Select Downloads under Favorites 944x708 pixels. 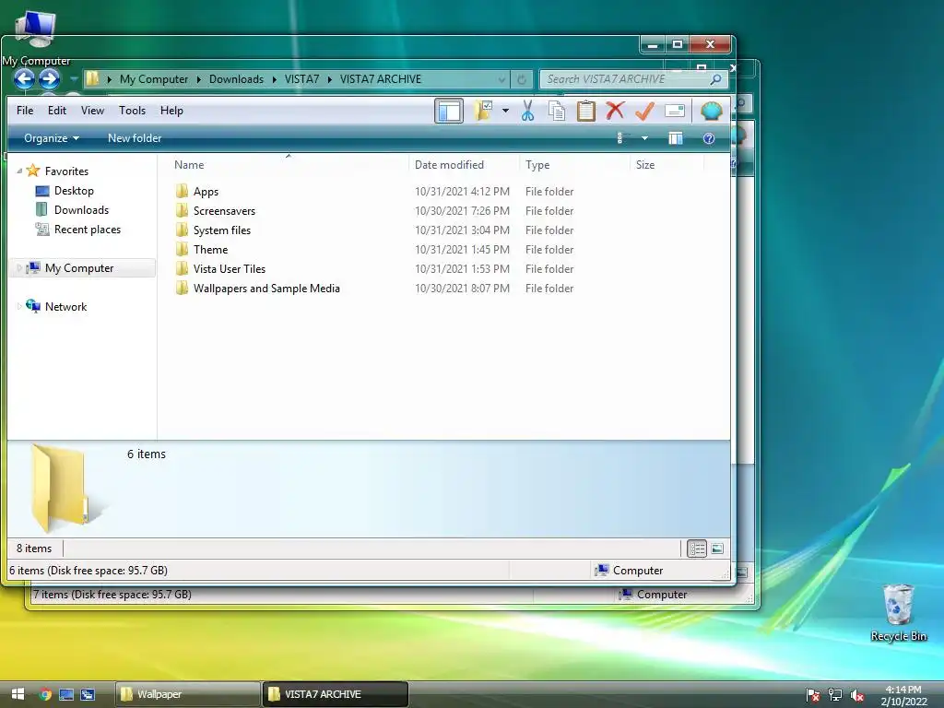pos(81,209)
